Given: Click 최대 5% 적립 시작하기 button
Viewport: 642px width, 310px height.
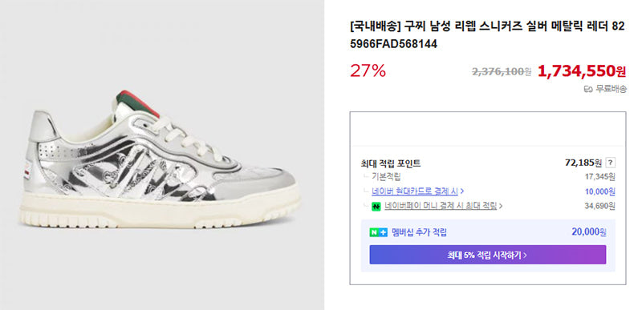Looking at the screenshot, I should point(488,255).
